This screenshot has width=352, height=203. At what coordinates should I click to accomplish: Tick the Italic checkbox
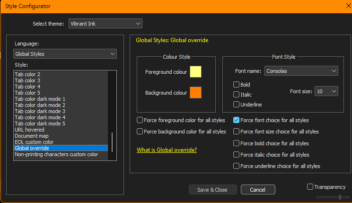[x=237, y=94]
